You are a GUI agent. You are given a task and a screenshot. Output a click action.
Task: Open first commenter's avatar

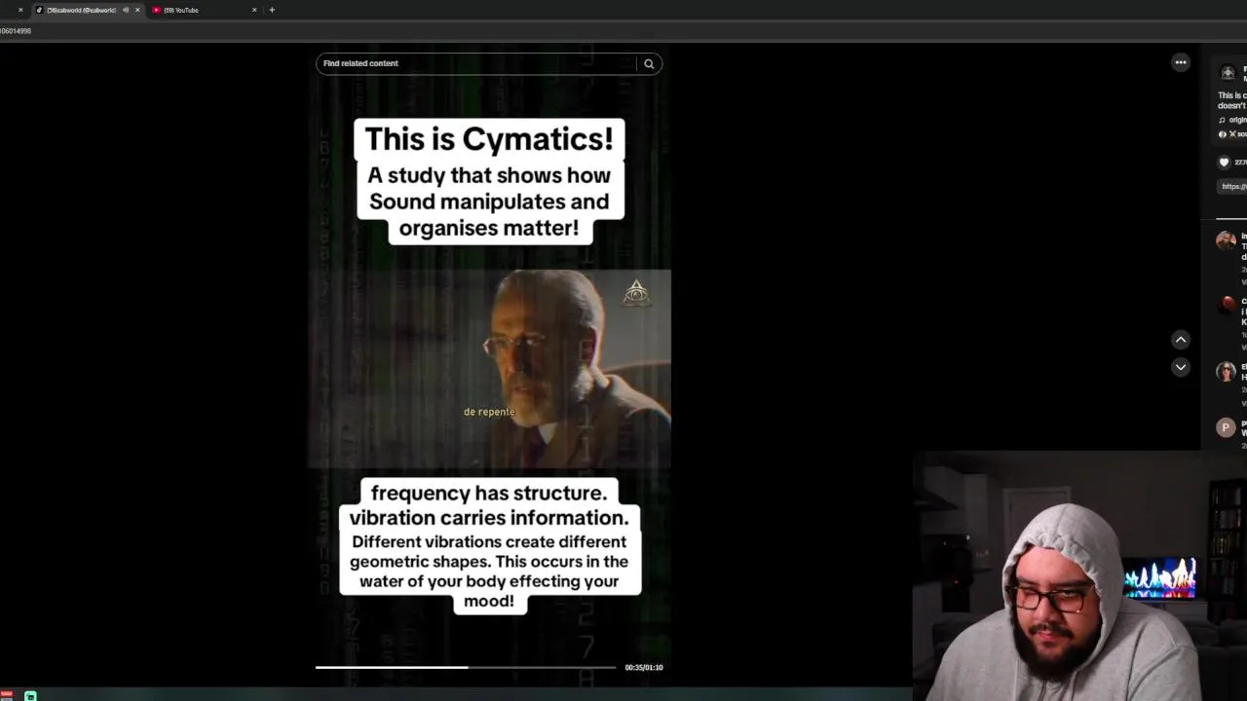pyautogui.click(x=1227, y=240)
